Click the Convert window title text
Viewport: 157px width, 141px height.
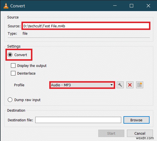point(18,6)
